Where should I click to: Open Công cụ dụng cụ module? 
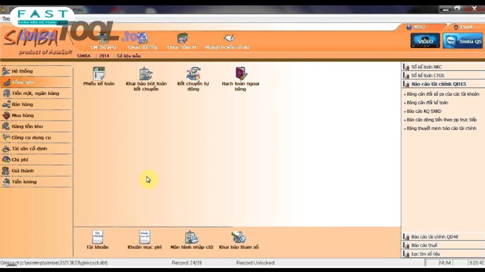36,137
